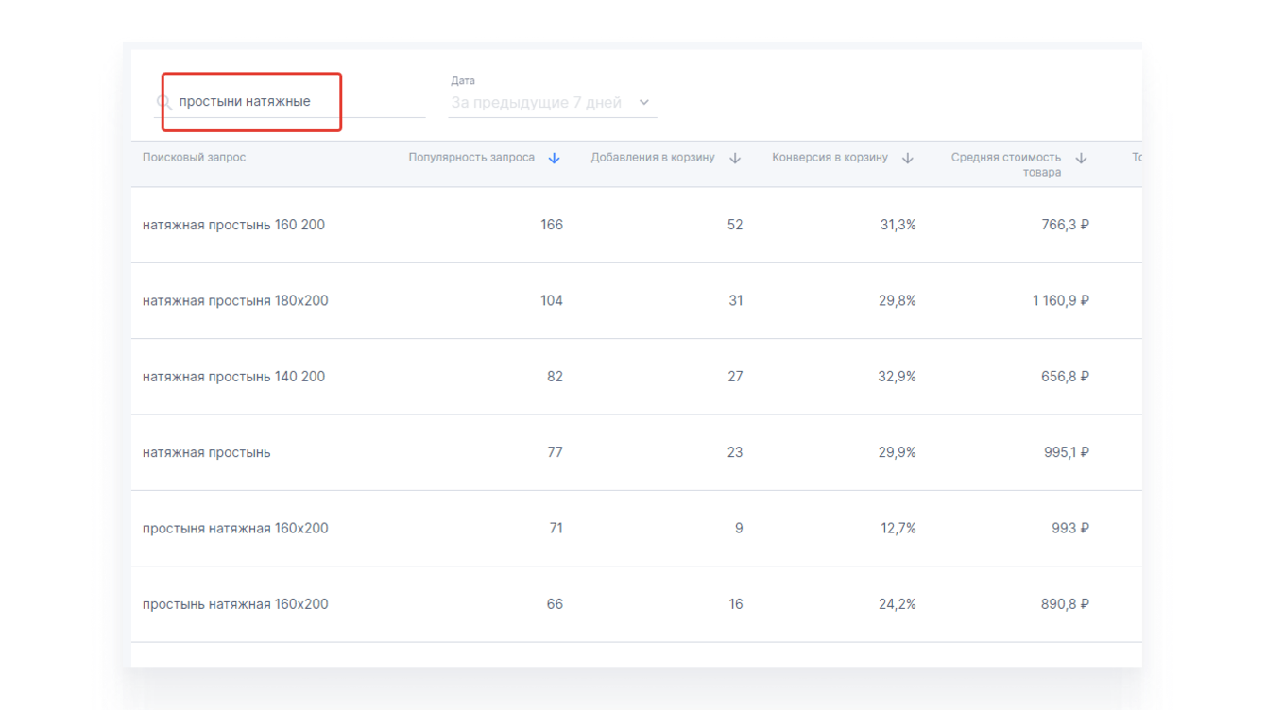Select query row натяжная простынь

(207, 452)
